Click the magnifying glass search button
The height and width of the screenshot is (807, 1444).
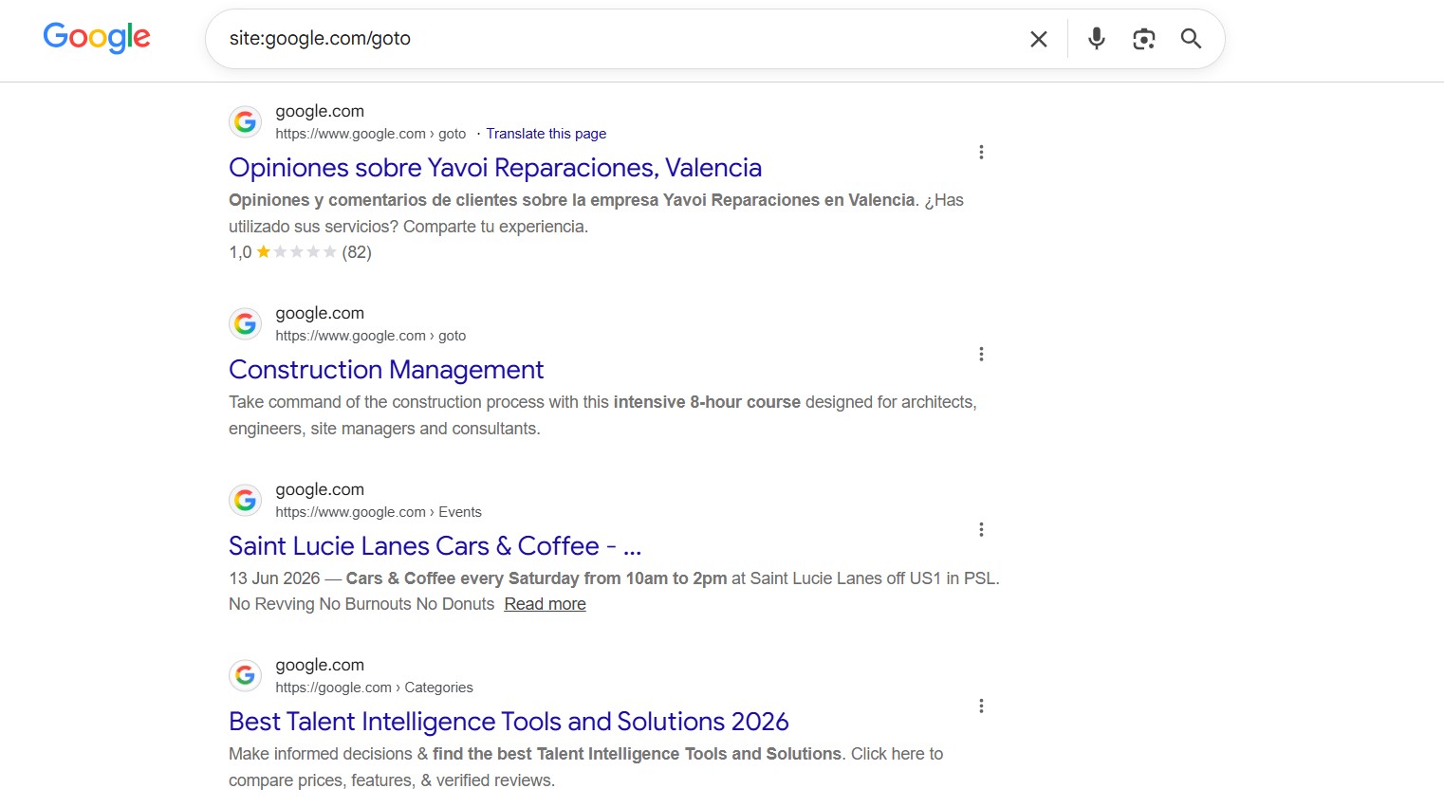point(1191,39)
